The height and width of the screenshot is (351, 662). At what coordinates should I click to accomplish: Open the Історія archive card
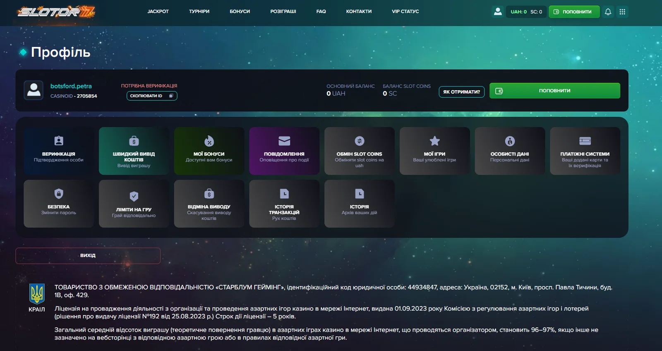pyautogui.click(x=360, y=204)
